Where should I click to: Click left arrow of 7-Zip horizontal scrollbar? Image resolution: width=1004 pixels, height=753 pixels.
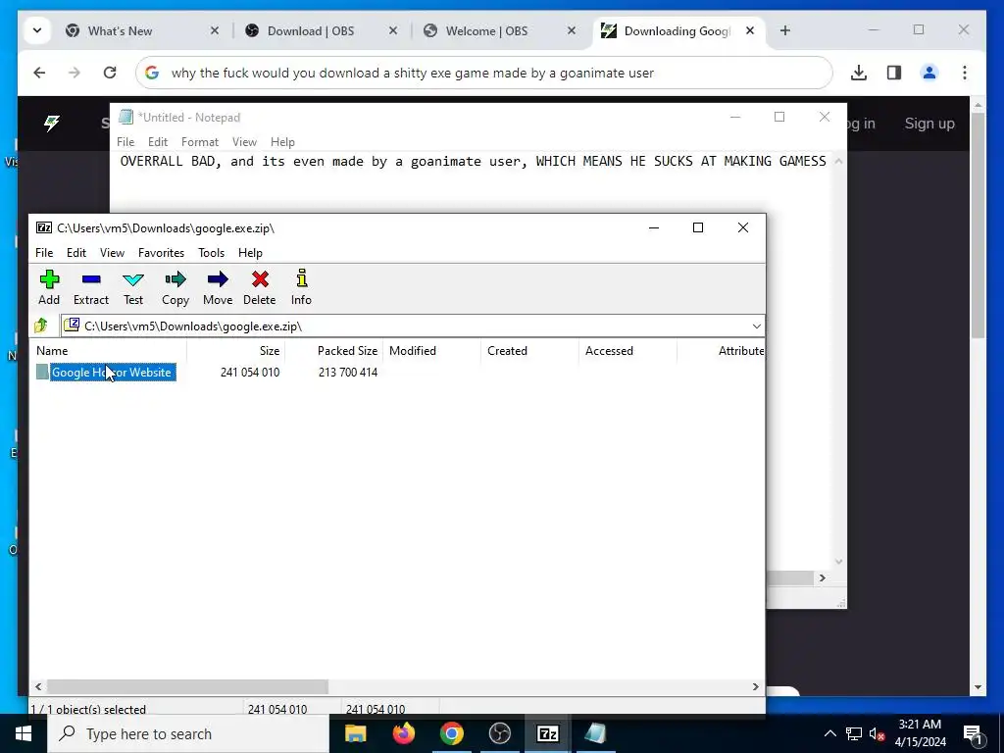[x=38, y=687]
